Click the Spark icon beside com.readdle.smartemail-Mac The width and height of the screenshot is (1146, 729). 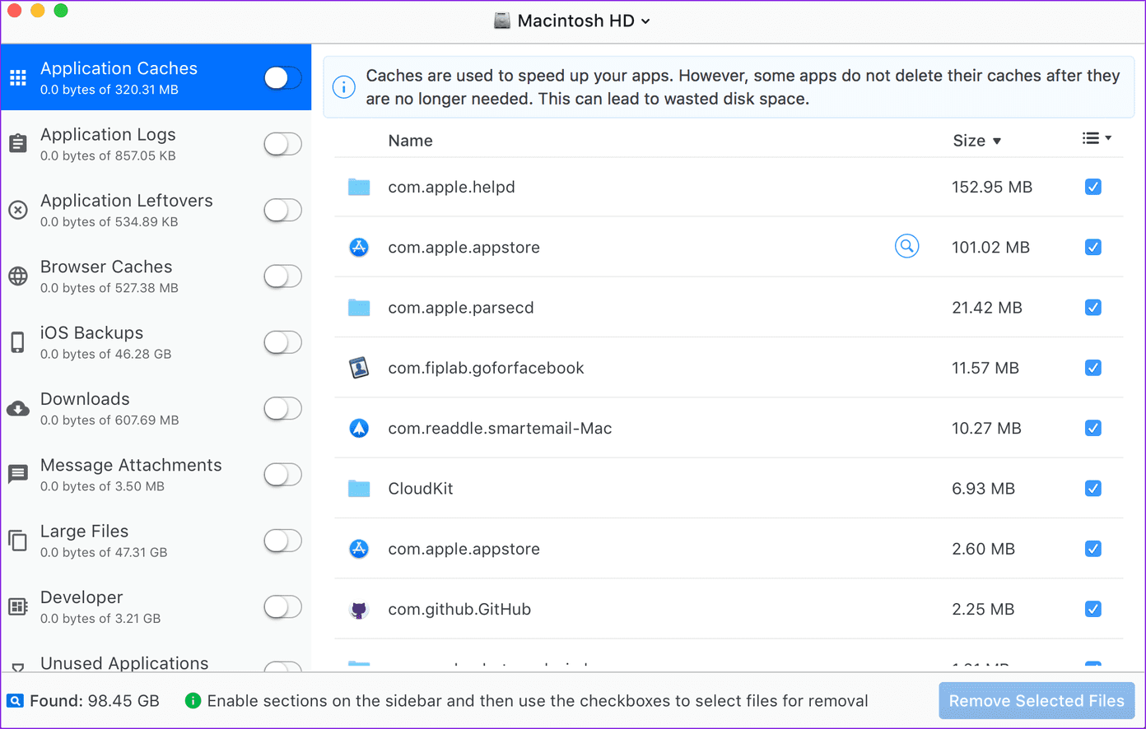pyautogui.click(x=359, y=428)
